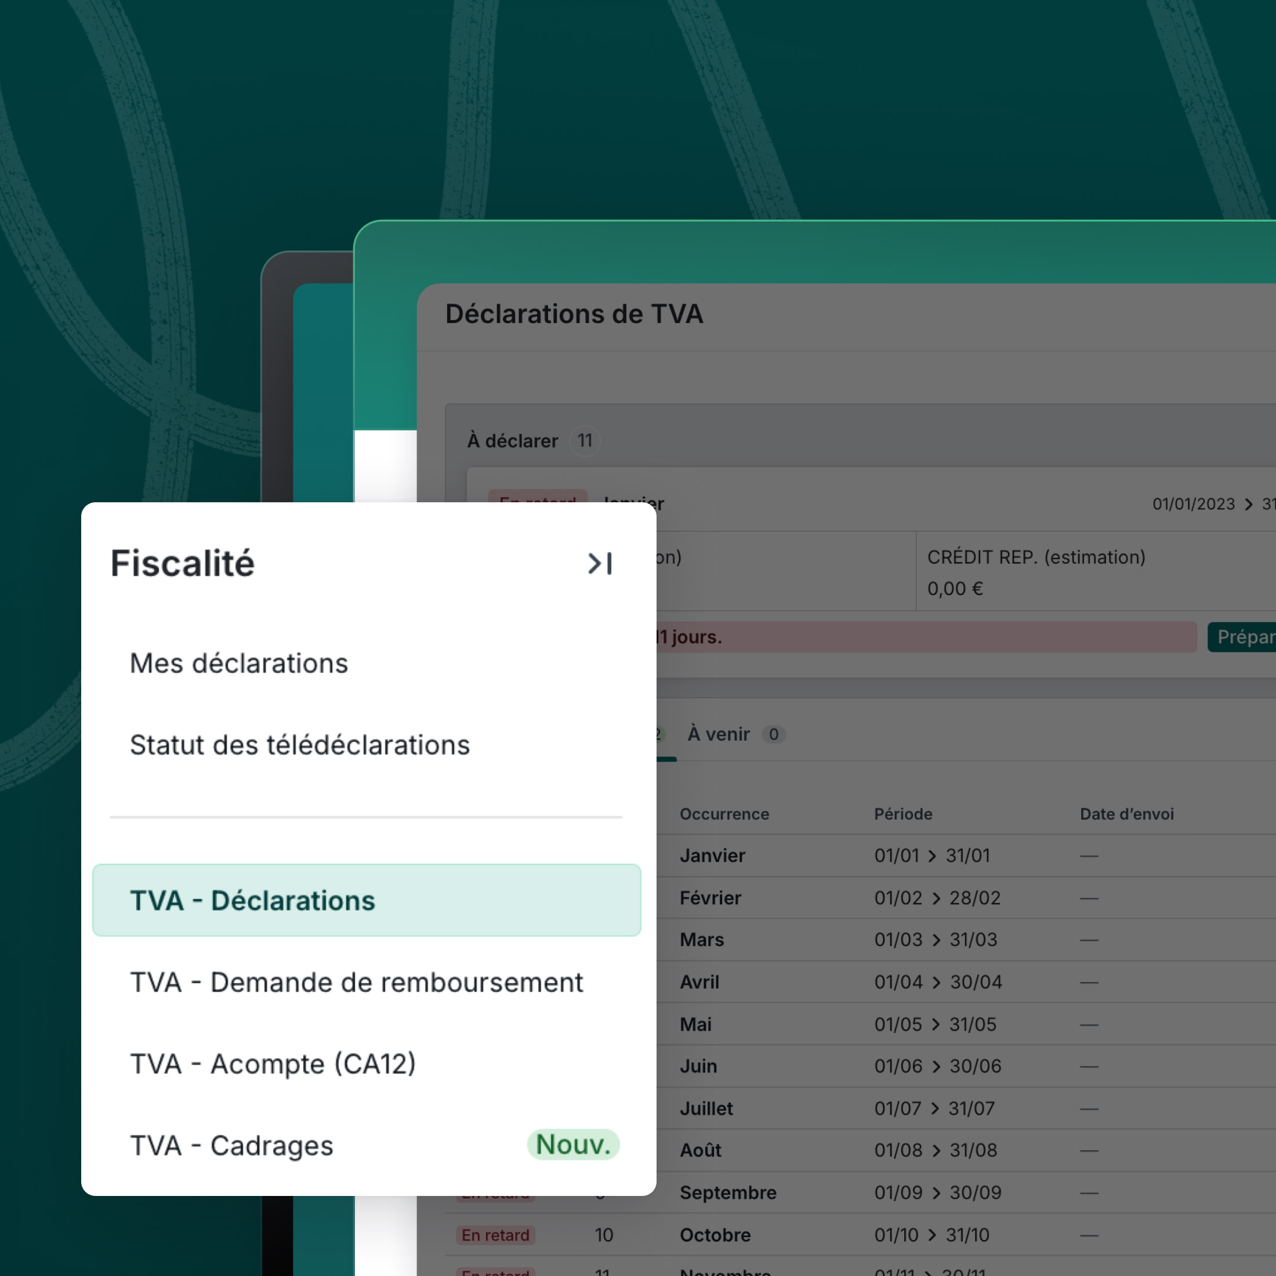Open TVA - Demande de remboursement

point(357,982)
